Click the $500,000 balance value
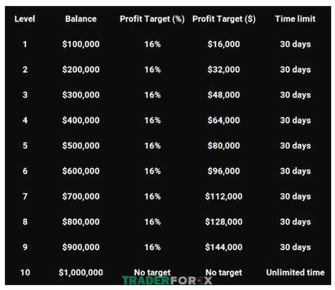The height and width of the screenshot is (290, 335). tap(81, 146)
